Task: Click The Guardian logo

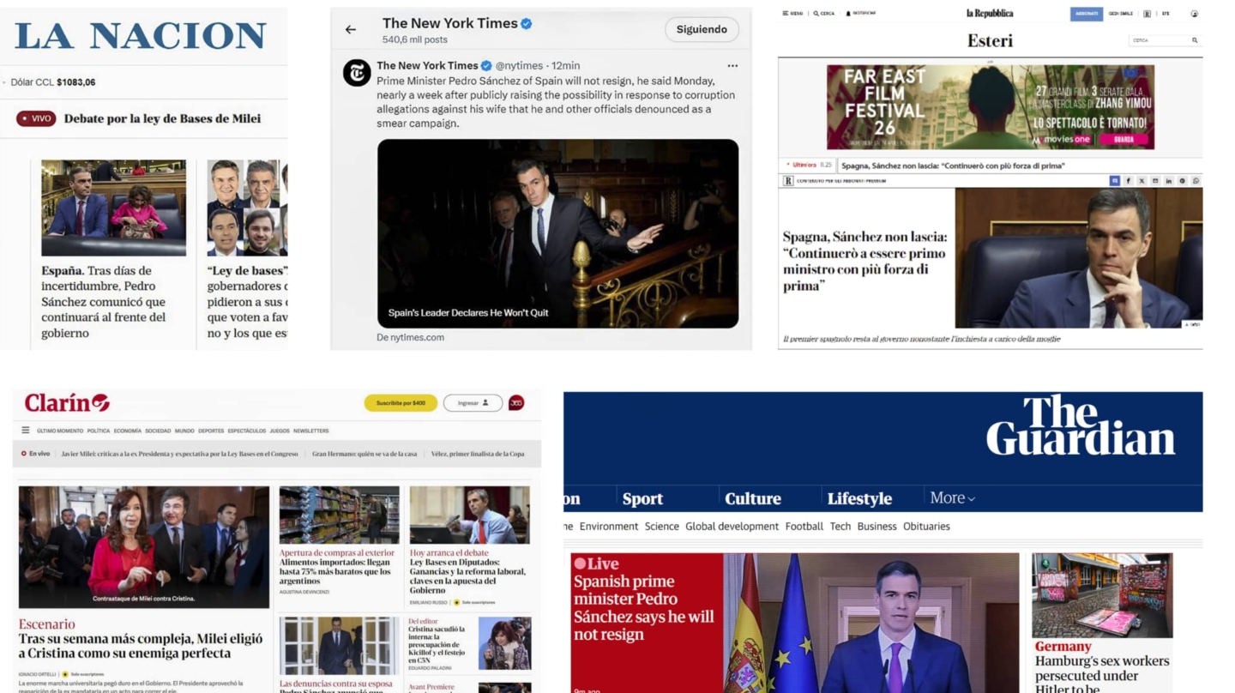Action: point(1080,425)
